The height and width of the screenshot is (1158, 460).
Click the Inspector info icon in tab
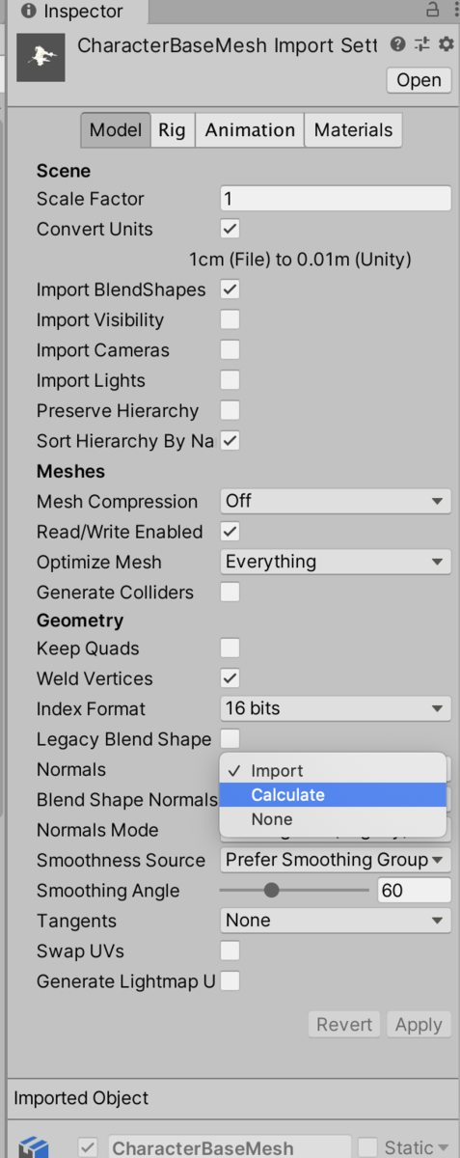coord(28,12)
